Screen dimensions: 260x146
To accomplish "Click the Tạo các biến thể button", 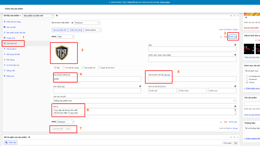I will [x=60, y=30].
